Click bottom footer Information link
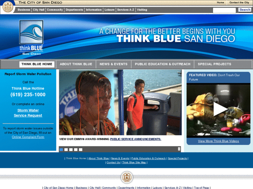The height and width of the screenshot is (189, 253). click(143, 188)
